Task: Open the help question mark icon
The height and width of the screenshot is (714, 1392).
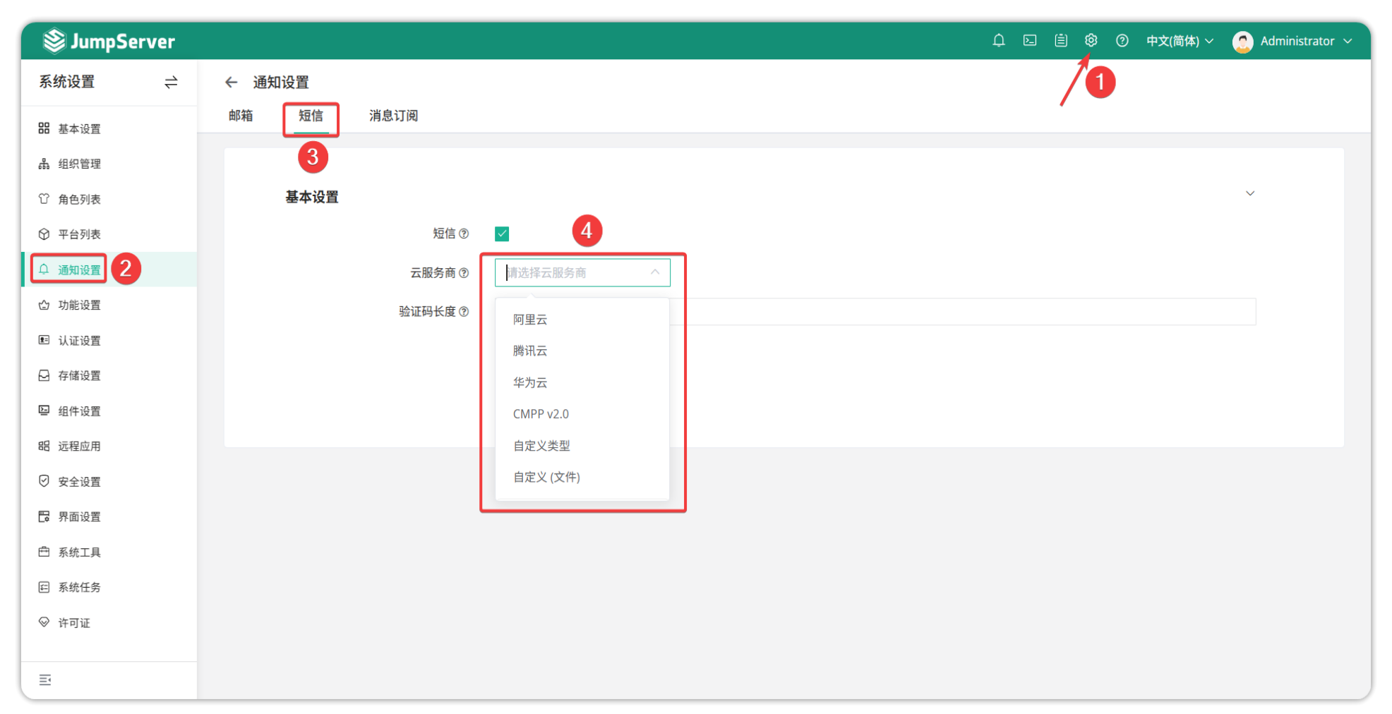Action: [1122, 41]
